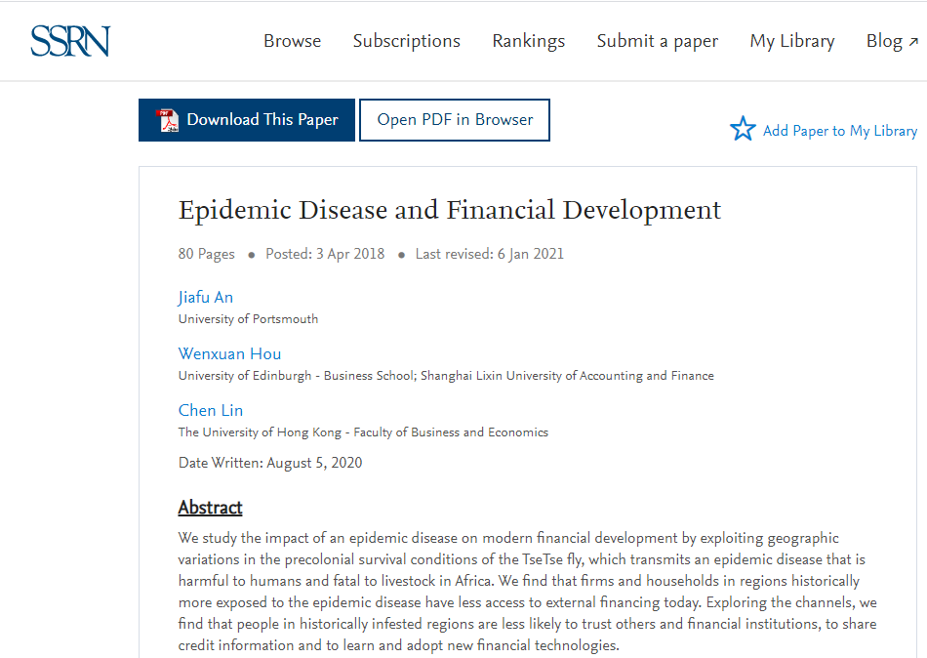Open author Jiafu An's profile
Viewport: 927px width, 658px height.
[x=206, y=298]
